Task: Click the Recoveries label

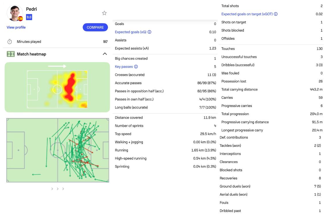Action: (x=228, y=178)
